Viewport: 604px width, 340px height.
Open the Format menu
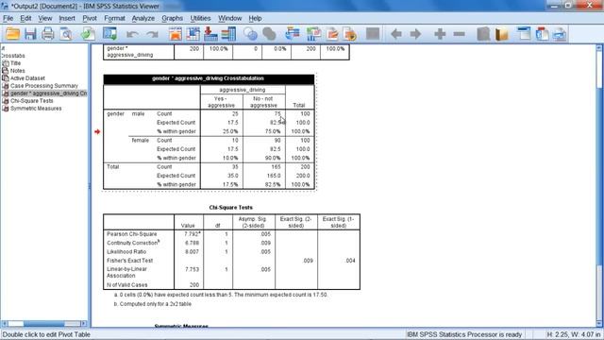coord(114,18)
